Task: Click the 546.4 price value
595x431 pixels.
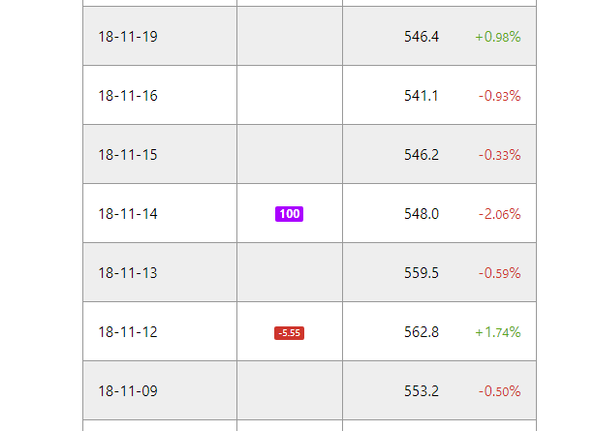Action: click(422, 37)
